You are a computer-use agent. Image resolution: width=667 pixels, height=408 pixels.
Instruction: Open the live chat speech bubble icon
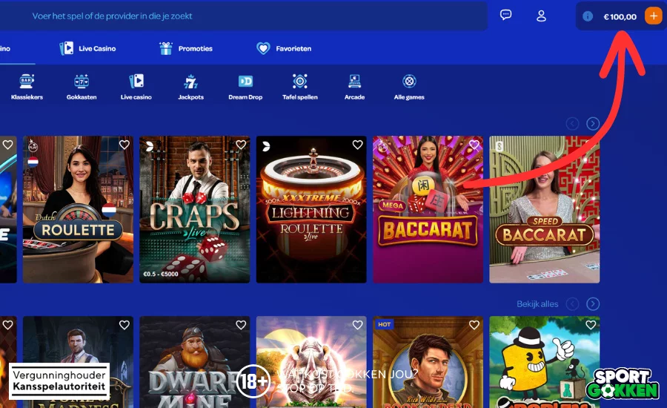tap(505, 16)
